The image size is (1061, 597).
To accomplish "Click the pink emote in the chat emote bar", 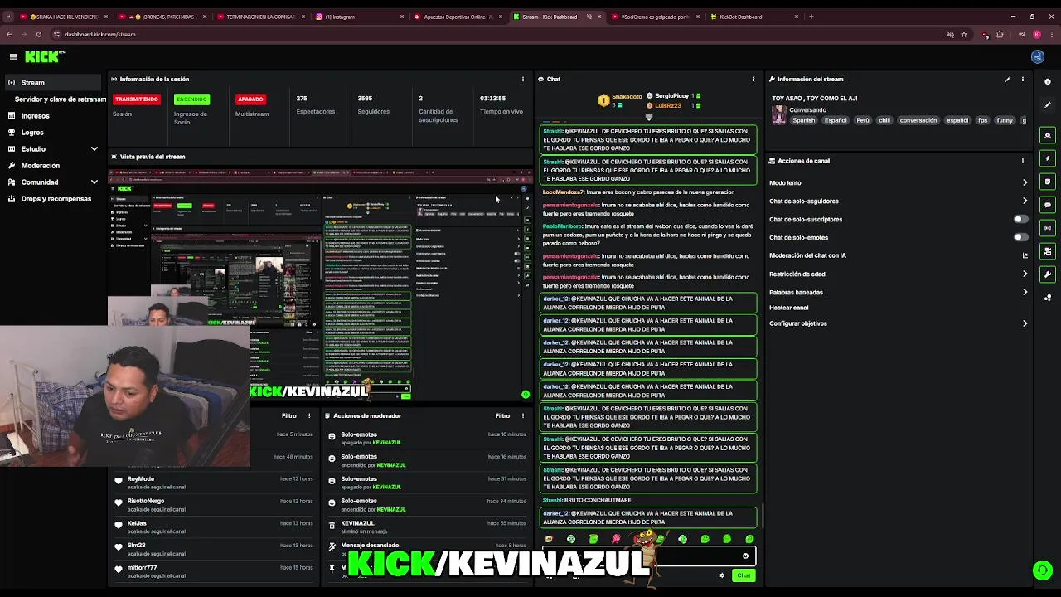I will tap(616, 539).
